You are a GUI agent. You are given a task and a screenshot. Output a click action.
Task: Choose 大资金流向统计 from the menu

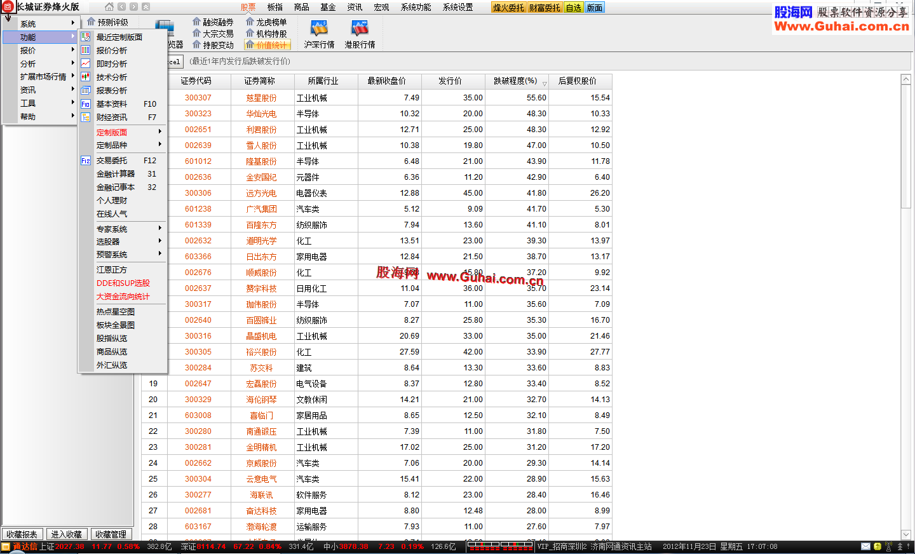(x=123, y=297)
